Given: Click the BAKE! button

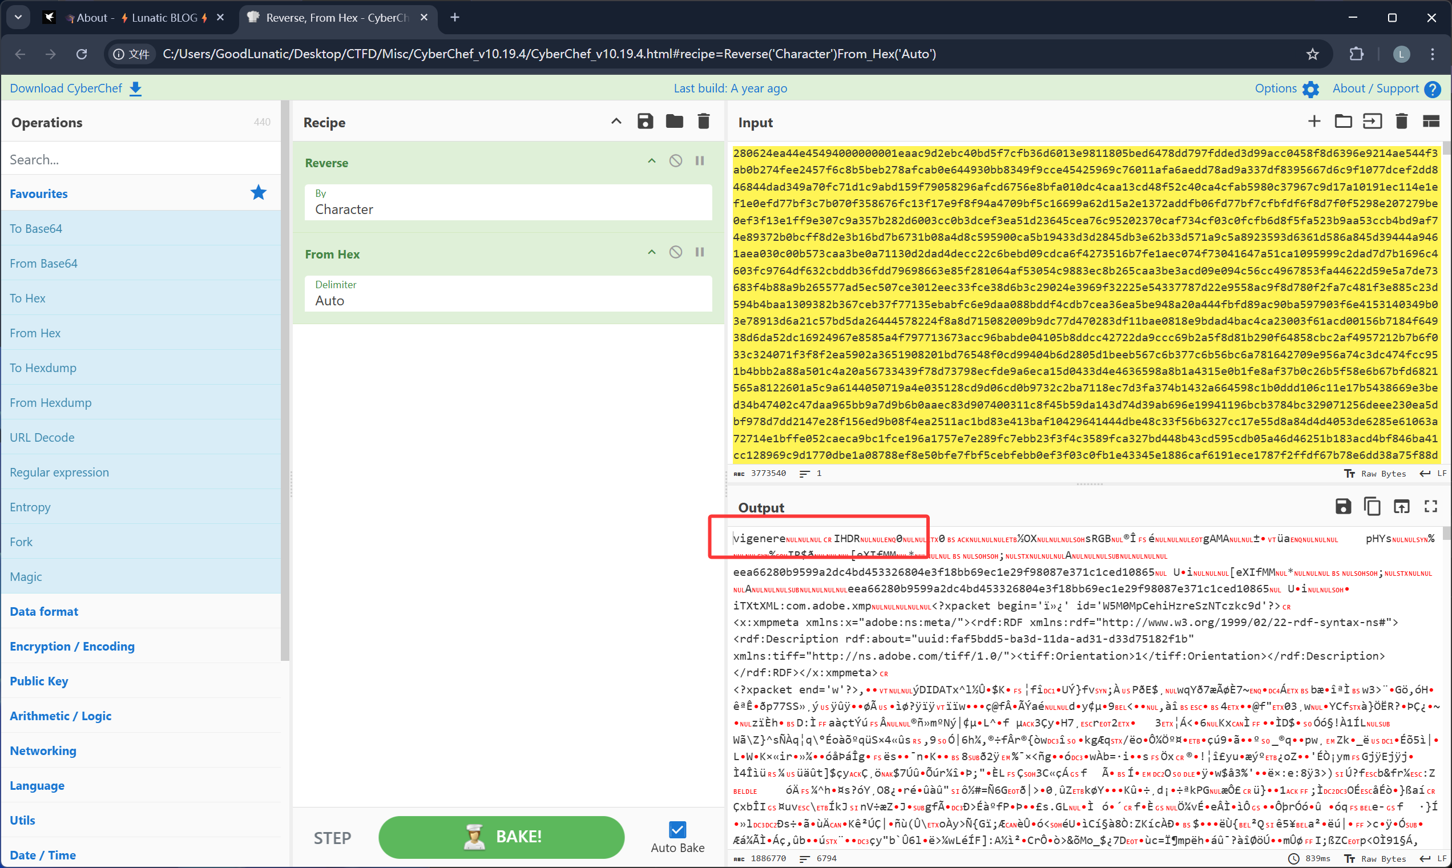Looking at the screenshot, I should point(501,837).
